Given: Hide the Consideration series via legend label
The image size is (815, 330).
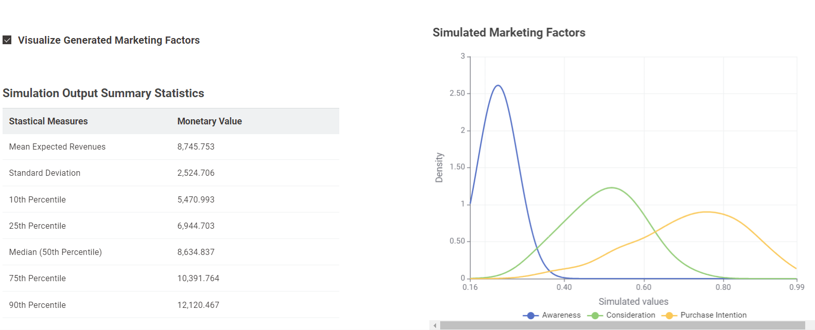Looking at the screenshot, I should pos(631,315).
